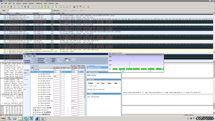This screenshot has height=121, width=215.
Task: Click the open capture file folder icon
Action: [x=19, y=7]
